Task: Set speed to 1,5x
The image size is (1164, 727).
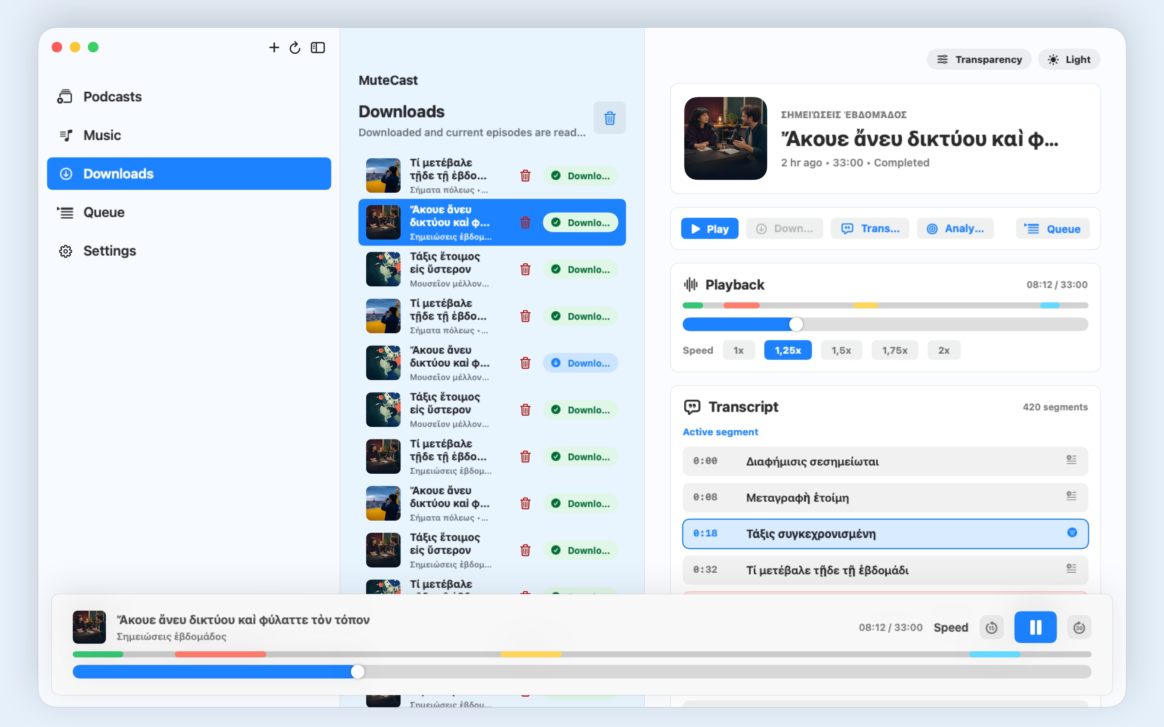Action: (841, 350)
